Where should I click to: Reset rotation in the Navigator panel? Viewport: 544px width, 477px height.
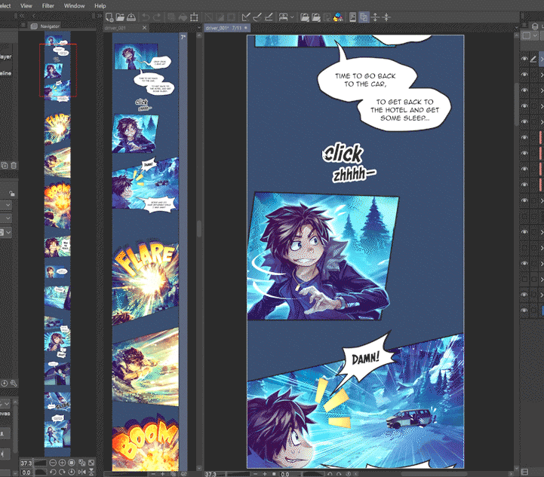click(72, 472)
